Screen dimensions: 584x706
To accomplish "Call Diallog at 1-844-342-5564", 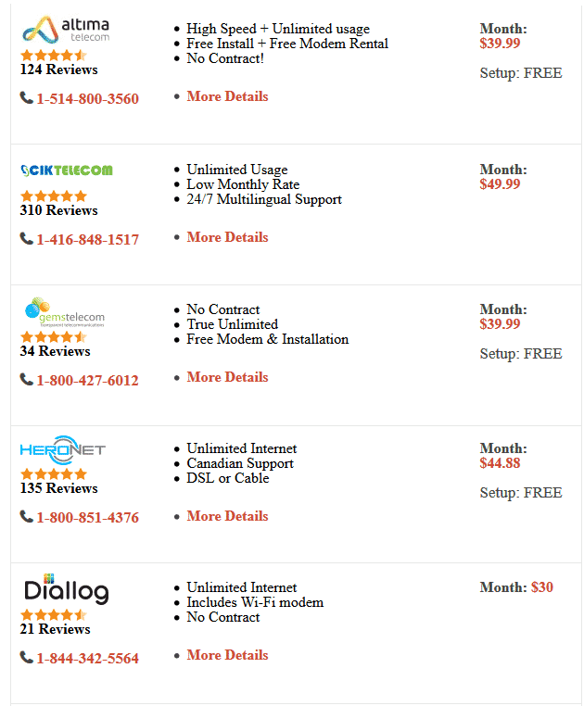I will [87, 659].
